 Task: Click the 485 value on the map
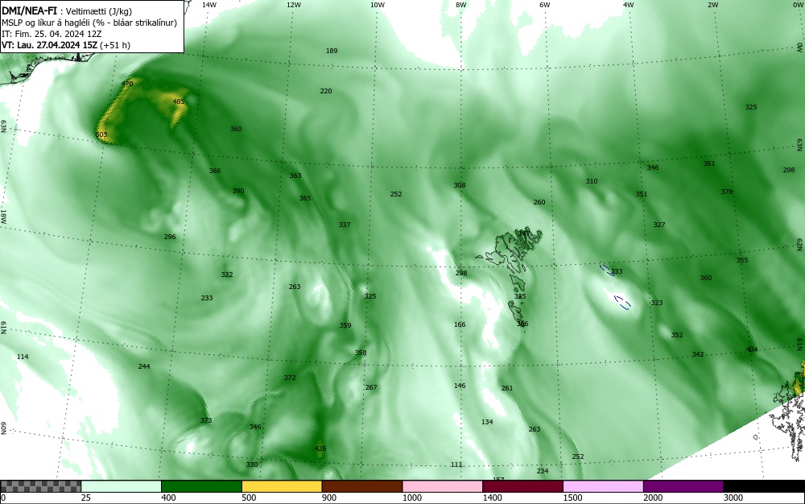click(178, 101)
